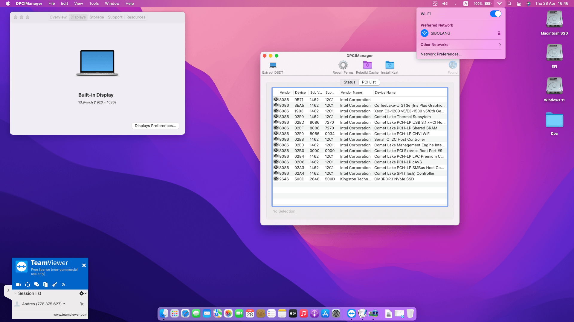Open the Storage tab in About window
The image size is (574, 322).
point(97,17)
